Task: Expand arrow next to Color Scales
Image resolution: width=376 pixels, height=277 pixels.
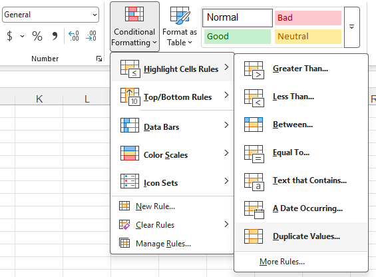Action: (x=226, y=153)
